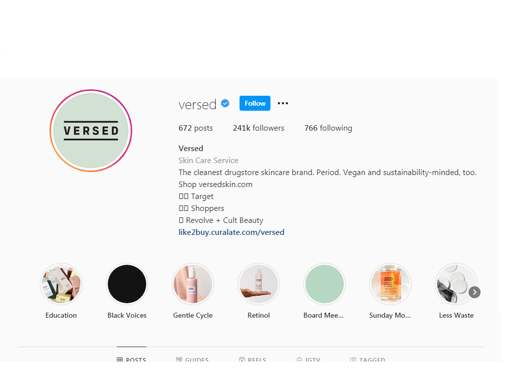Show more highlights with the right arrow
Image resolution: width=511 pixels, height=383 pixels.
475,292
